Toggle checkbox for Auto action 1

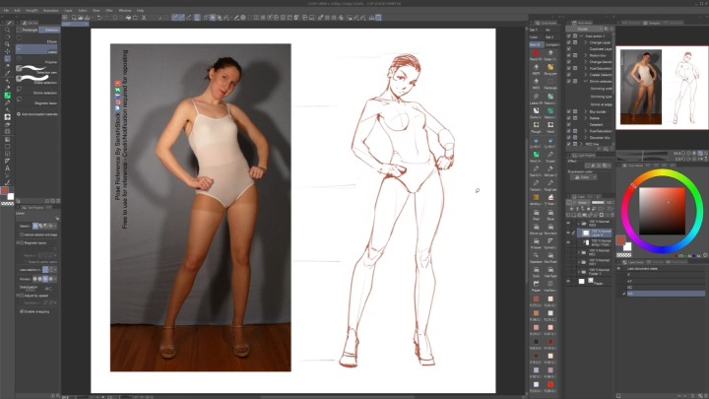pos(569,35)
